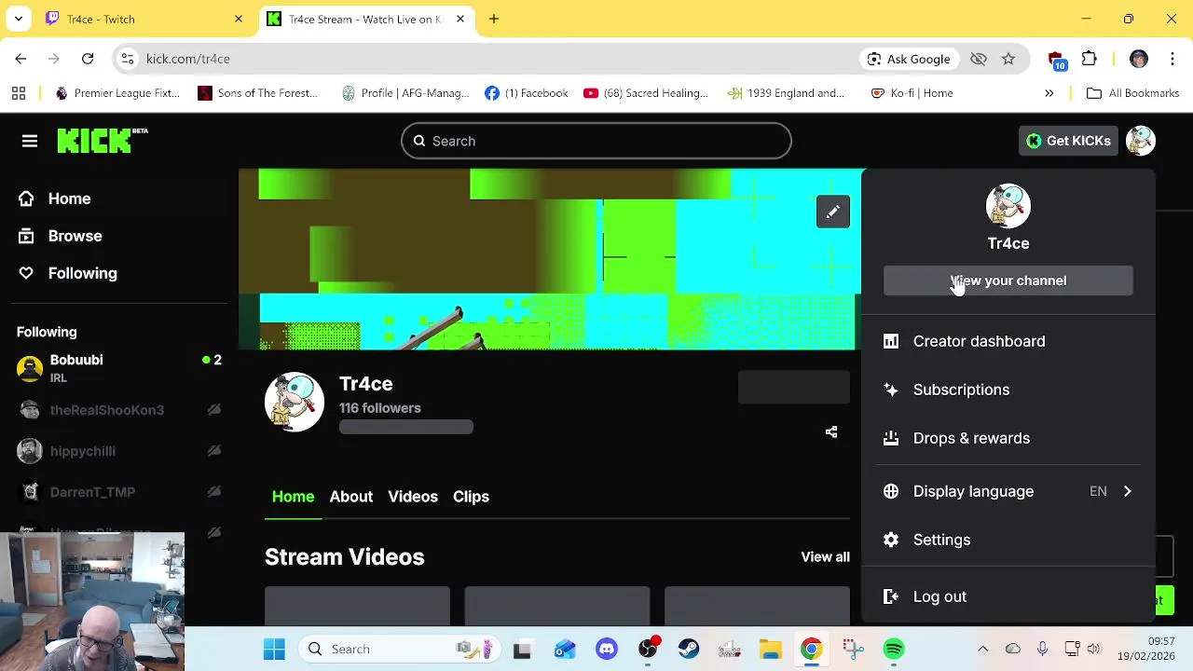
Task: Show hidden system tray icons
Action: point(982,649)
